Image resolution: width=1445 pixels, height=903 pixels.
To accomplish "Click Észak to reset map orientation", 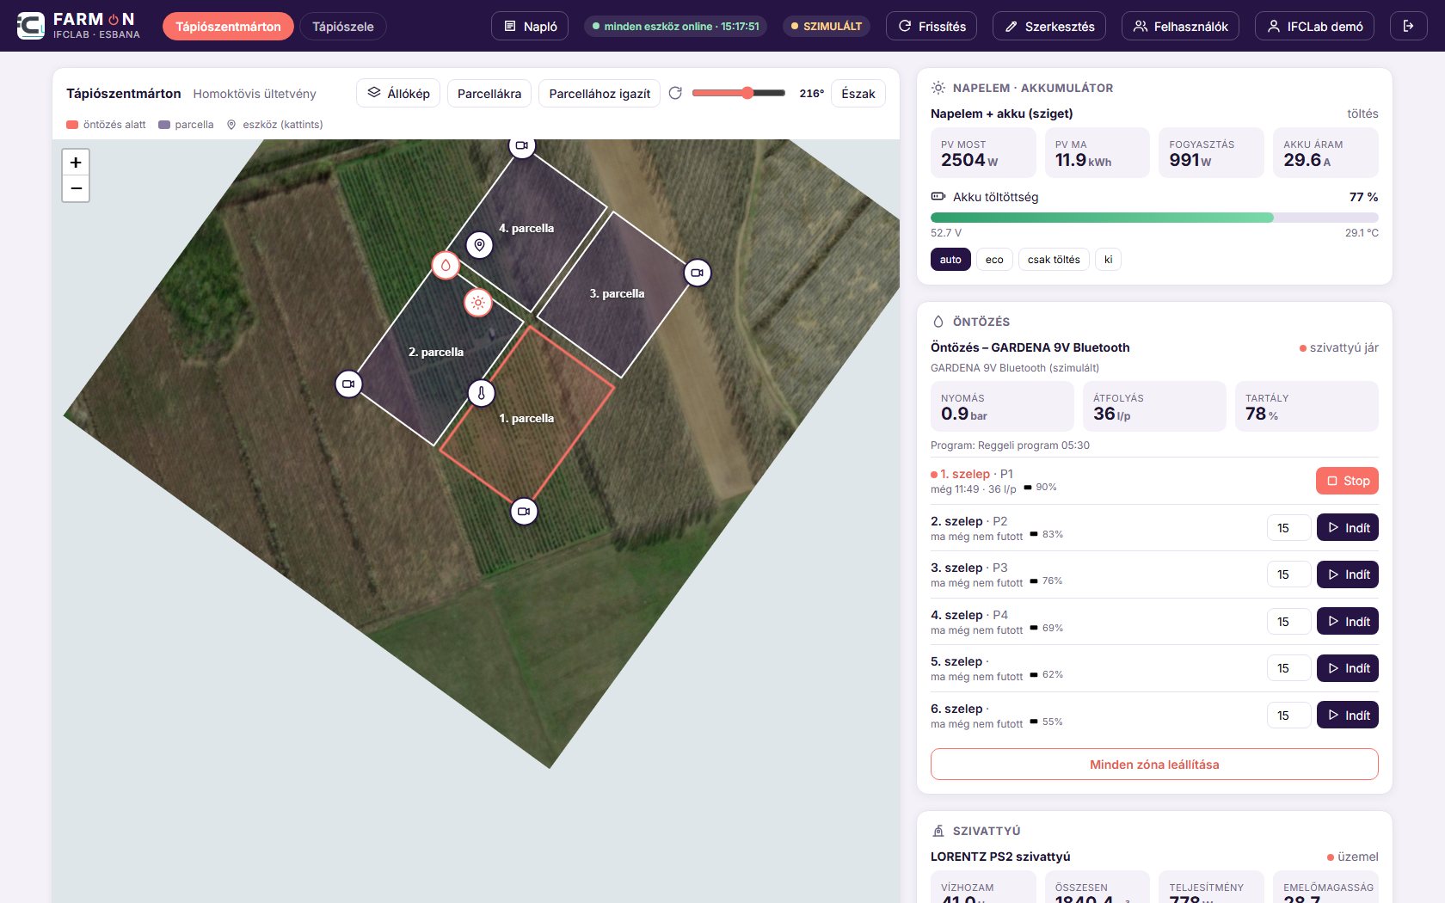I will (x=858, y=93).
